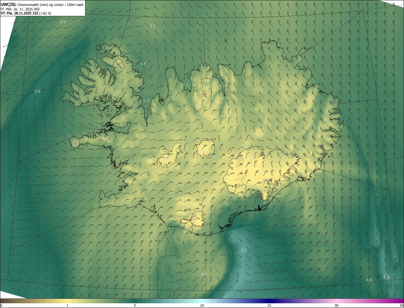Click the map title 'UWC/IG: Úrkomumætti (mm)' line
The width and height of the screenshot is (404, 308).
click(x=42, y=4)
